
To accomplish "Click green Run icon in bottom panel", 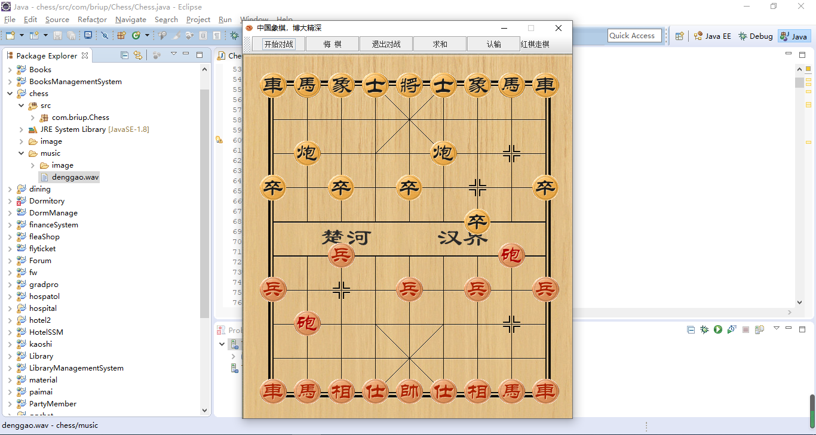I will coord(718,329).
